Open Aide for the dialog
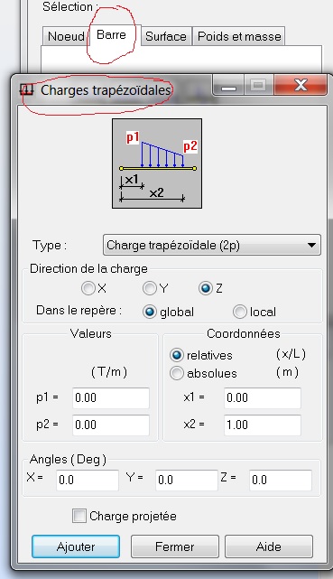The image size is (333, 579). [x=269, y=546]
